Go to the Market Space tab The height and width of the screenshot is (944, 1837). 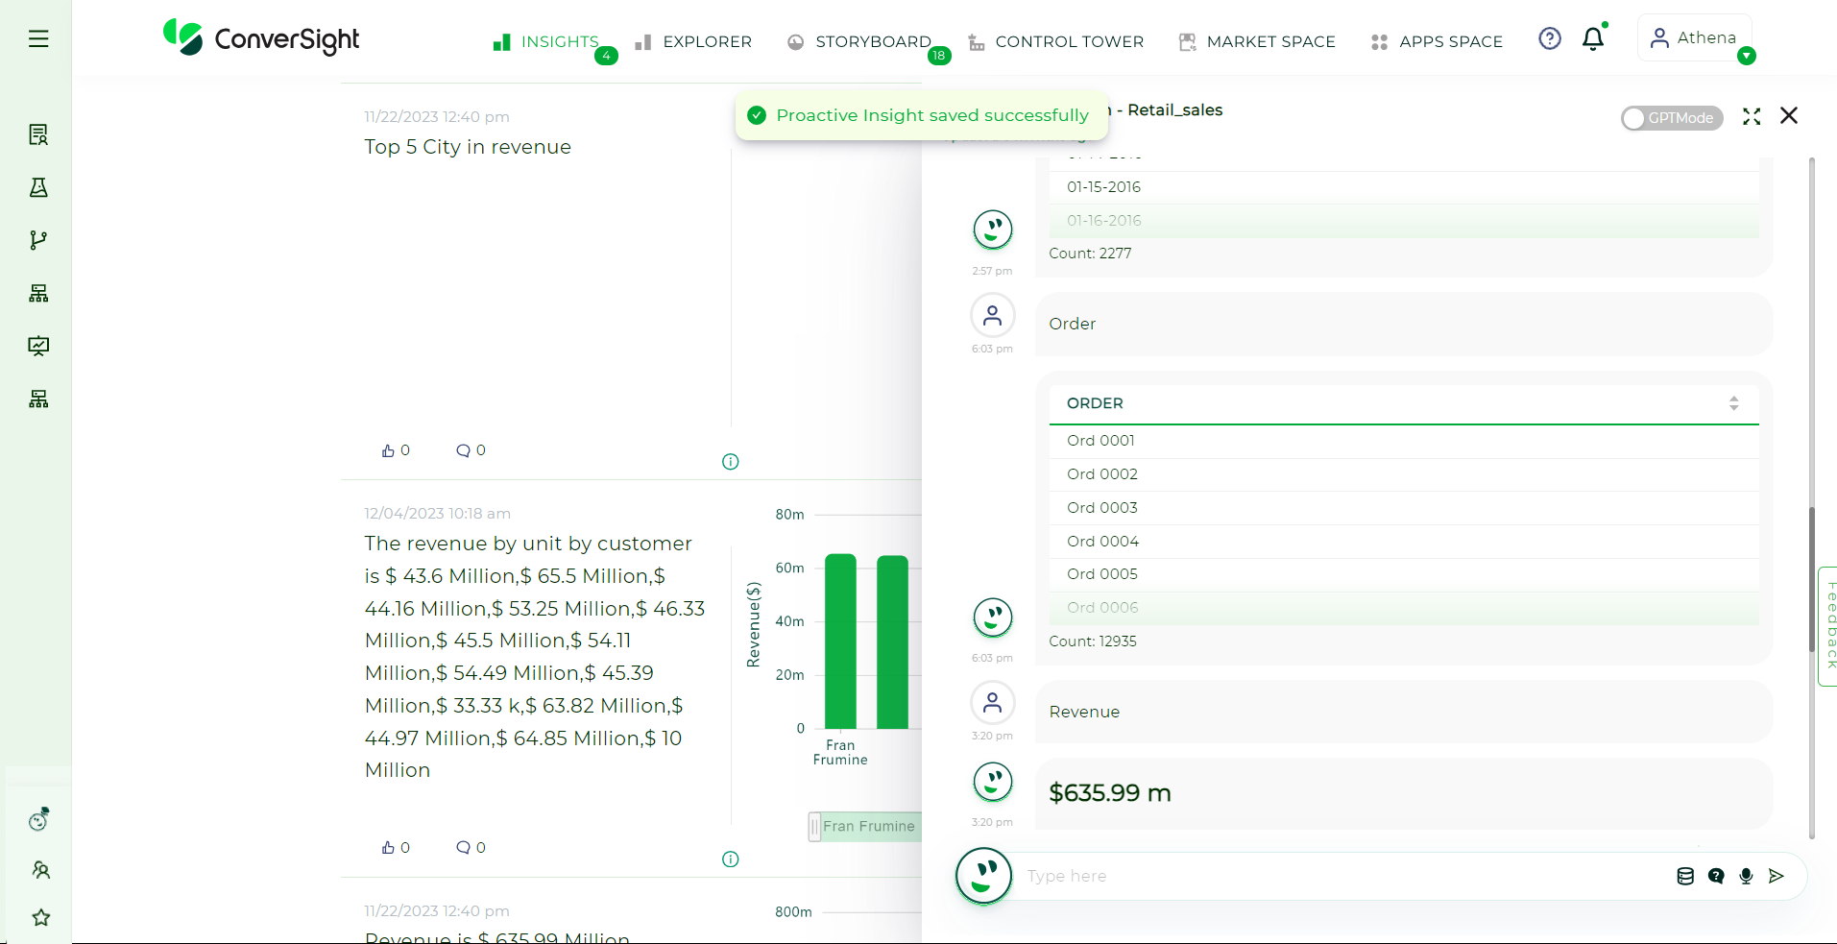click(x=1257, y=42)
